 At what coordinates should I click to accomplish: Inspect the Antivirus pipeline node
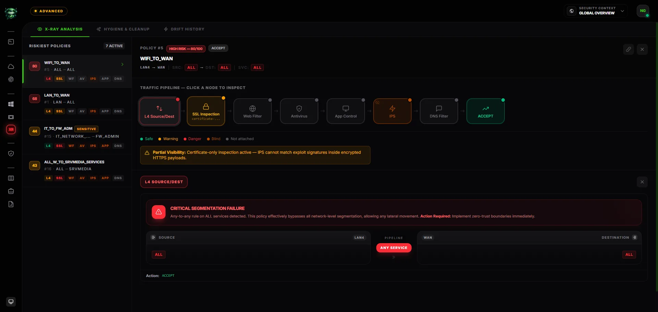pyautogui.click(x=299, y=111)
